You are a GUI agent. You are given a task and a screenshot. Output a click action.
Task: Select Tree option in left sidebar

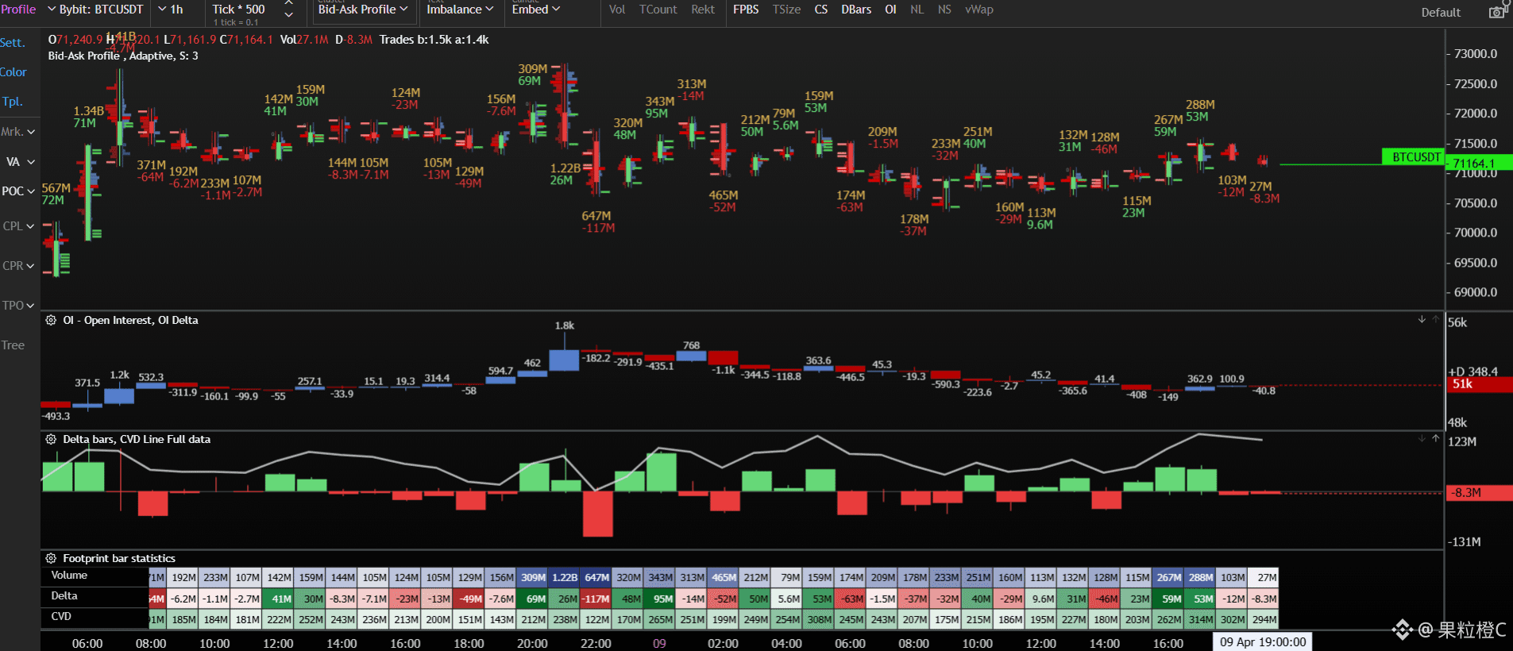(x=13, y=345)
